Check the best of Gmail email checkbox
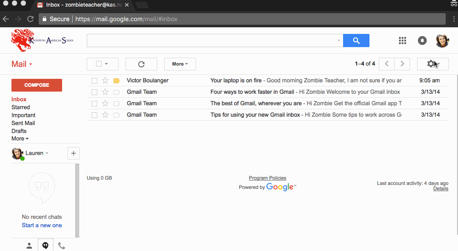 94,103
